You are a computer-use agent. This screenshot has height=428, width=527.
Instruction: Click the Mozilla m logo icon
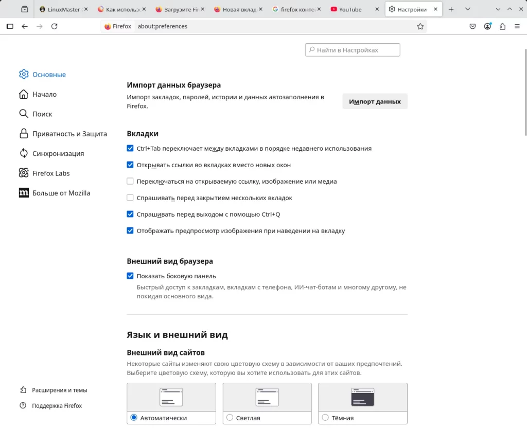pyautogui.click(x=24, y=193)
